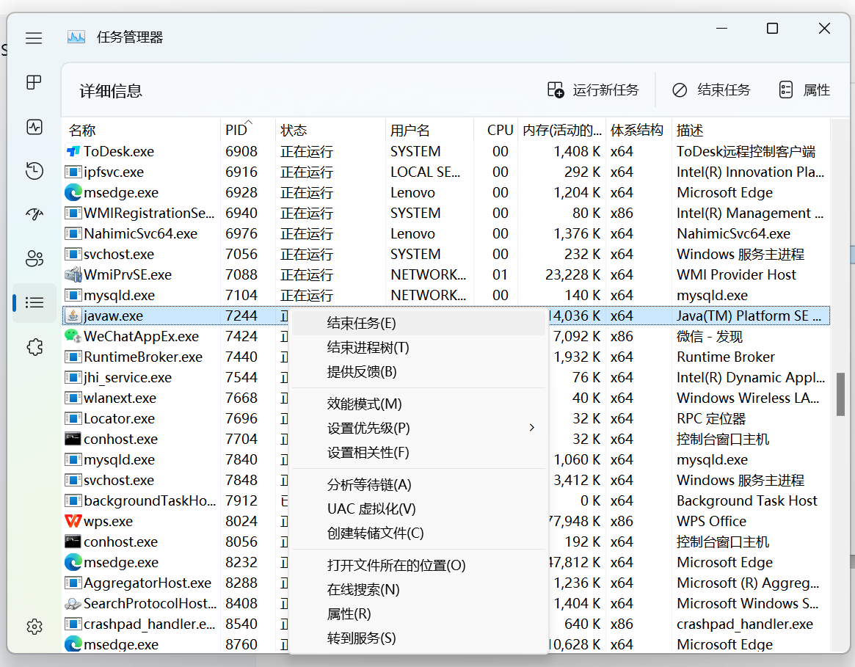Choose 设置相关性(F) in context menu
855x667 pixels.
(x=419, y=453)
